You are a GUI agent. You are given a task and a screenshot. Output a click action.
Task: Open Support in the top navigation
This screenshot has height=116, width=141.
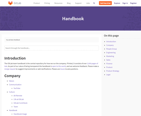tap(78, 3)
